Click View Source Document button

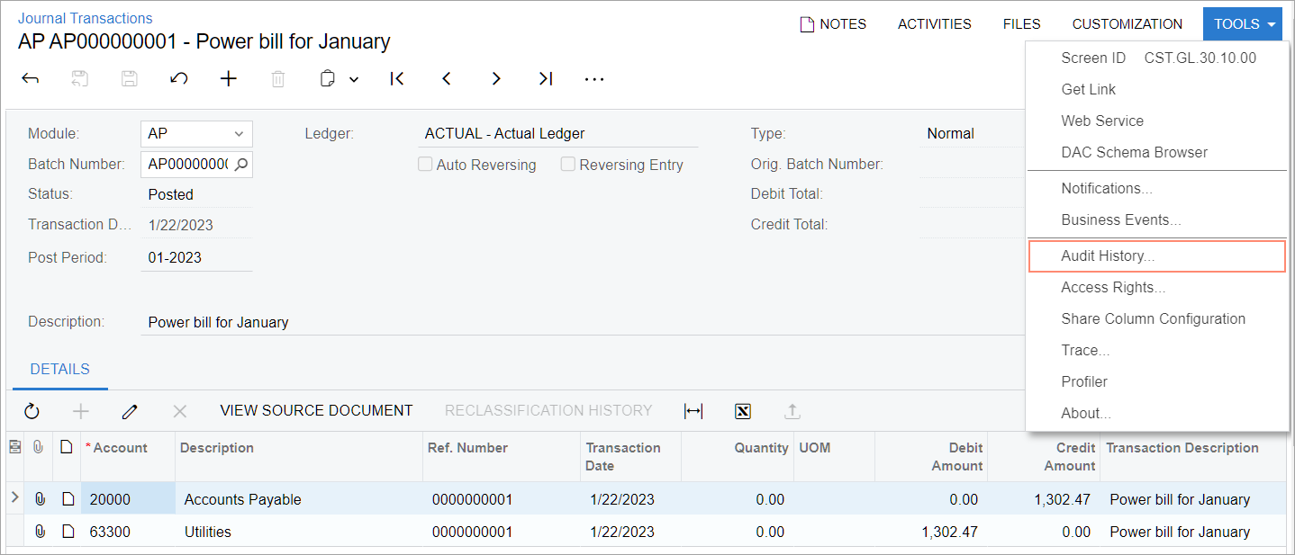point(316,411)
